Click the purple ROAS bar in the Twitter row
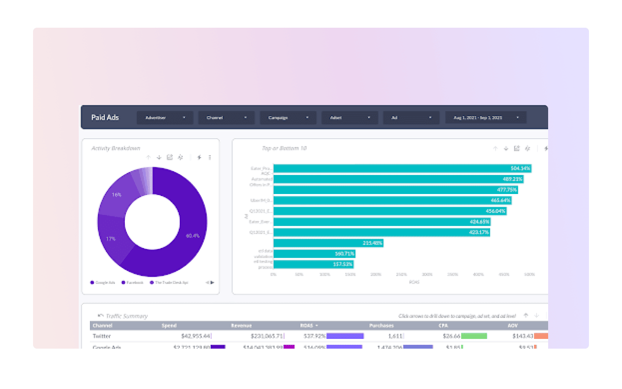The width and height of the screenshot is (622, 389). (345, 336)
